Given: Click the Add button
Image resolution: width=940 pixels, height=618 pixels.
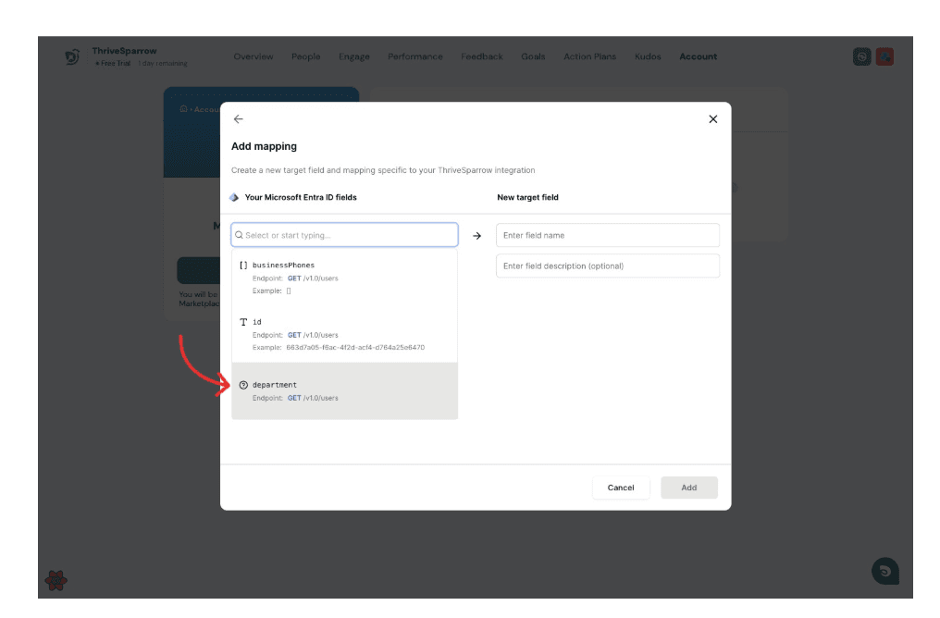Looking at the screenshot, I should pyautogui.click(x=688, y=488).
